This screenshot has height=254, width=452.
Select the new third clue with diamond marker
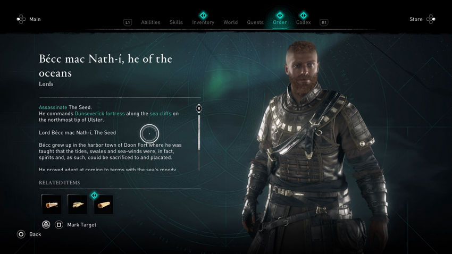point(104,204)
